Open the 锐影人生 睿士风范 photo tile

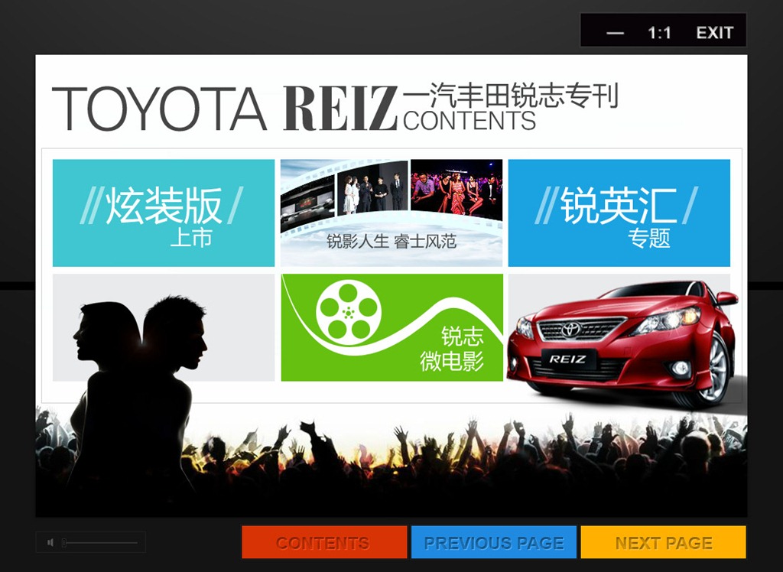tap(391, 213)
